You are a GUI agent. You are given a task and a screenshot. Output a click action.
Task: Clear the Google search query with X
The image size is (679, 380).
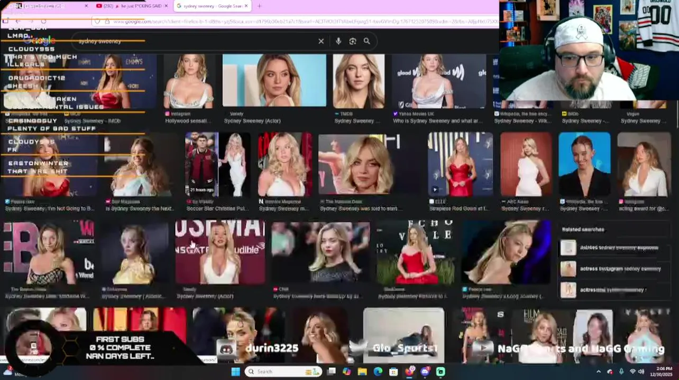321,41
